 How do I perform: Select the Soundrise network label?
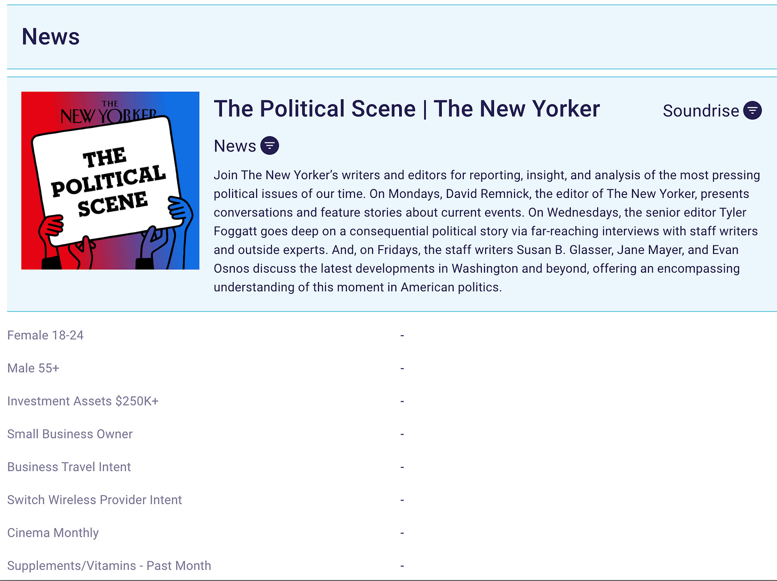(701, 111)
